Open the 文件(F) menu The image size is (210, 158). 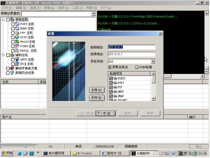[7, 8]
